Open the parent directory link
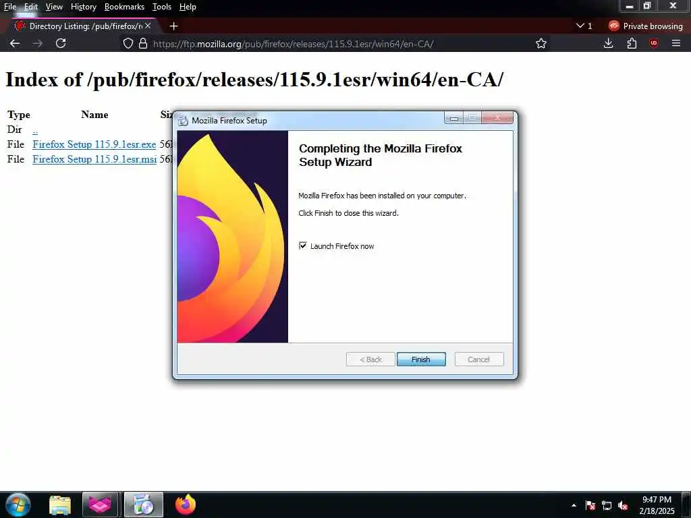This screenshot has height=518, width=691. coord(35,130)
